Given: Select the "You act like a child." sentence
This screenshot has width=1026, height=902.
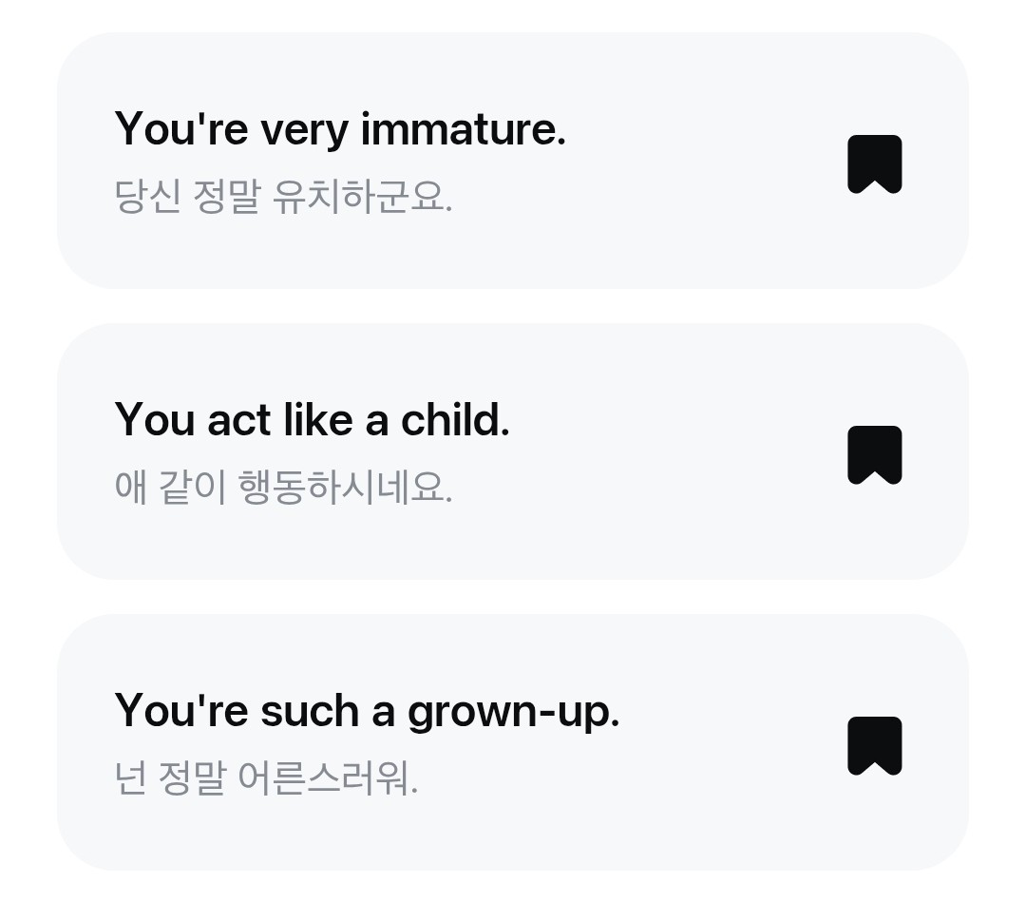Looking at the screenshot, I should pos(312,419).
